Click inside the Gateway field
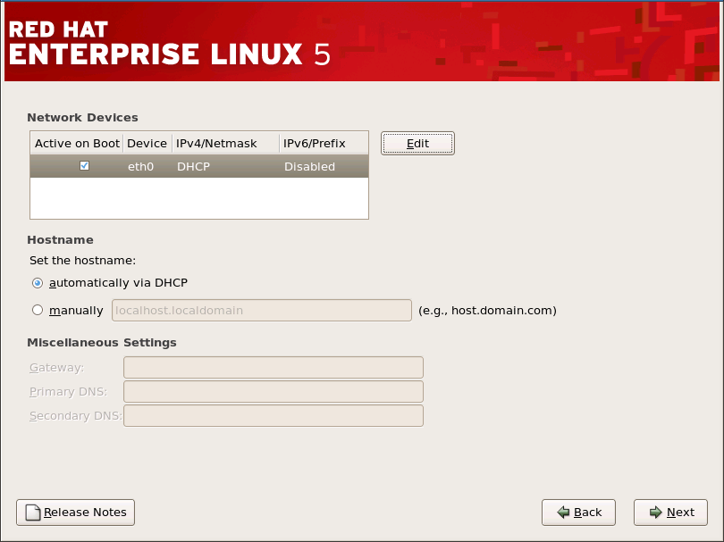 pyautogui.click(x=273, y=367)
